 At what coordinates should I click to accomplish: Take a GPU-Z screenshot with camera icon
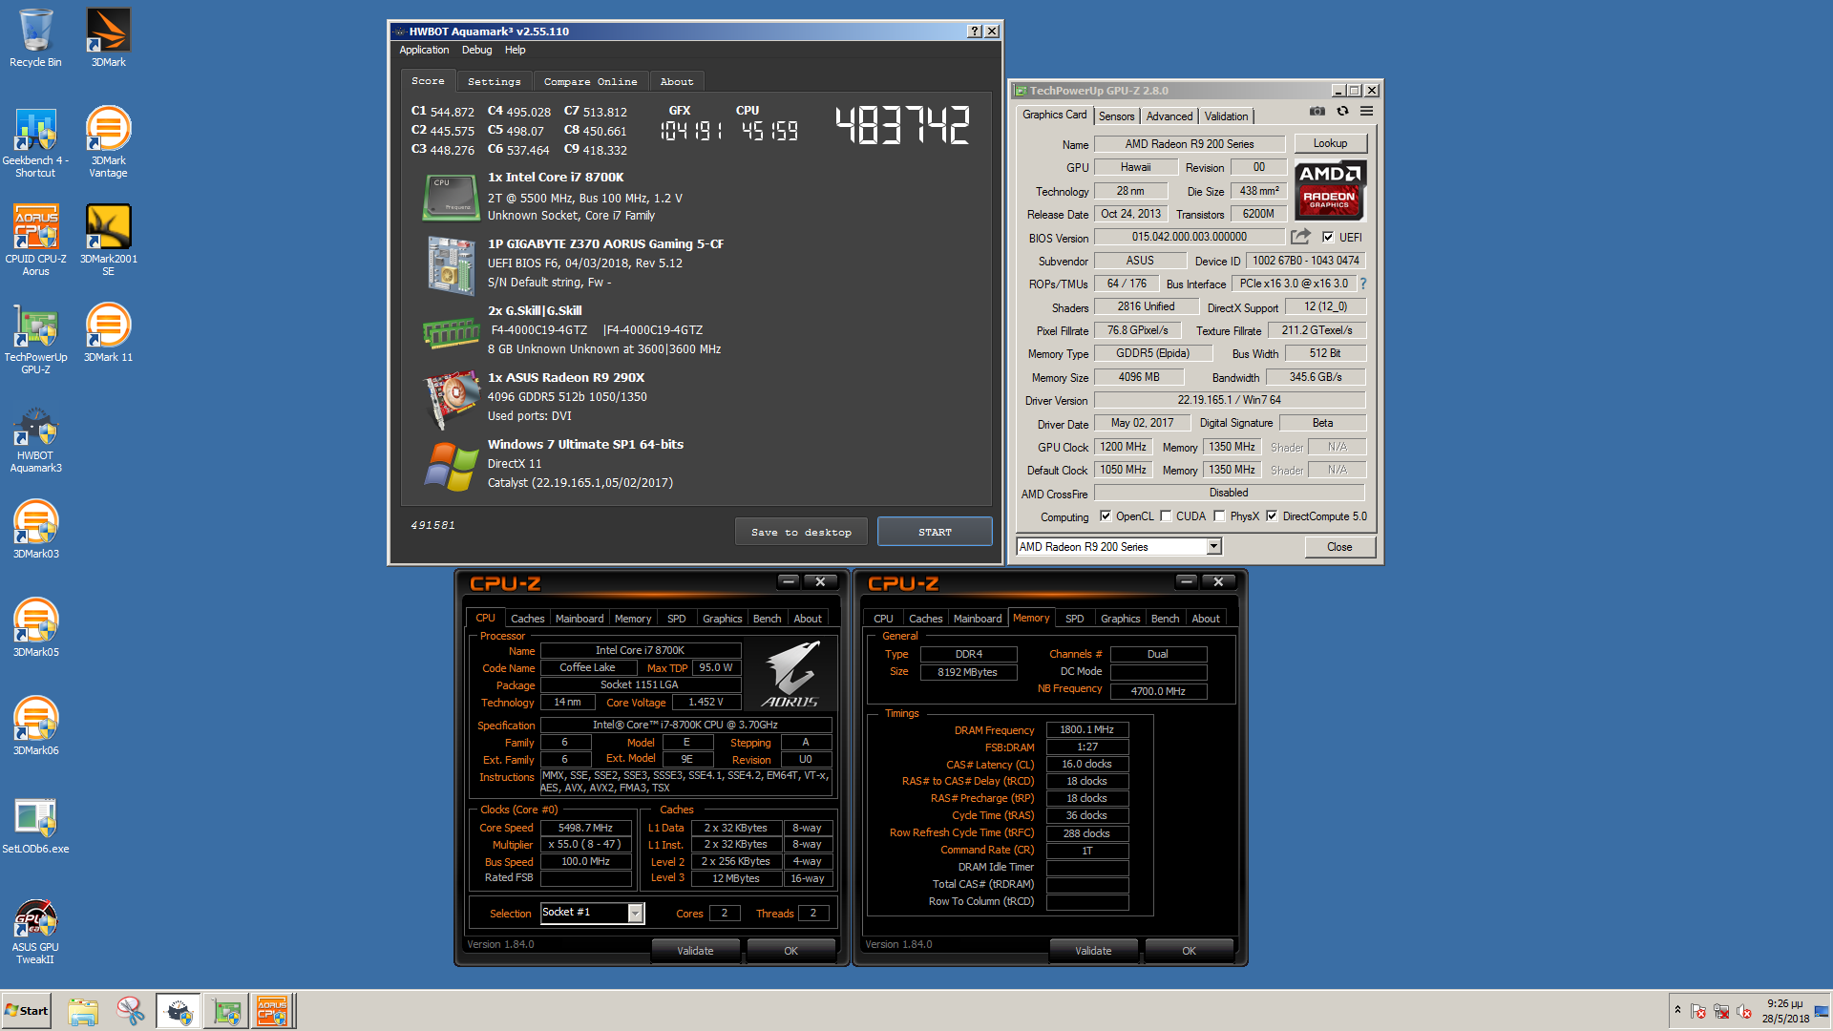coord(1317,112)
